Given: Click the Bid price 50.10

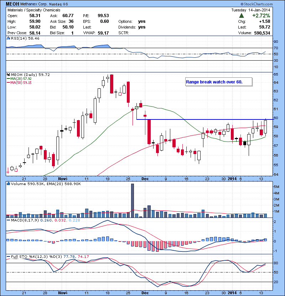Looking at the screenshot, I should tap(68, 27).
